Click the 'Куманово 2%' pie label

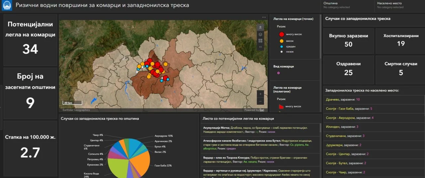[x=95, y=164]
